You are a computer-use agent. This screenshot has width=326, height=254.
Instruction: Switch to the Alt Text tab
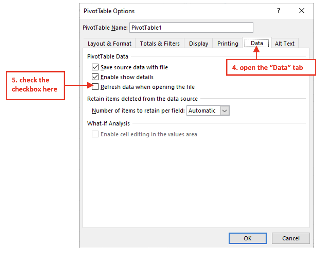click(x=285, y=44)
